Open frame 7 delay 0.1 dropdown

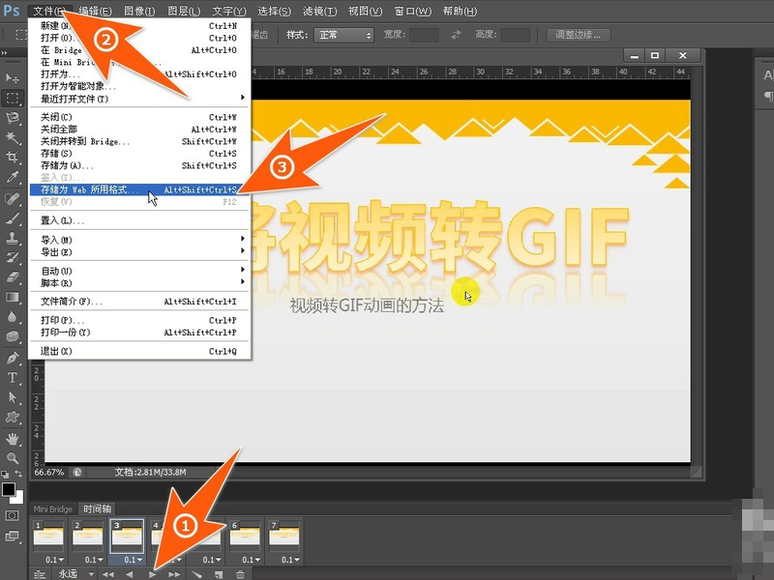[290, 560]
